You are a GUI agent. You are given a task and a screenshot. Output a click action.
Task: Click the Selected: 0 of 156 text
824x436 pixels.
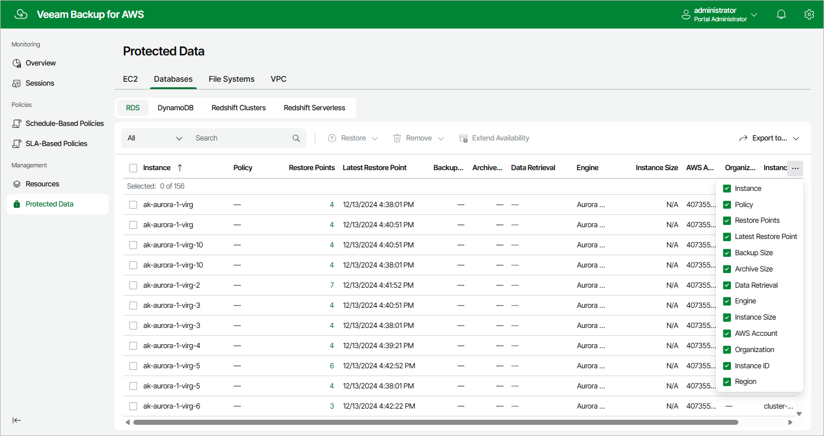tap(156, 186)
